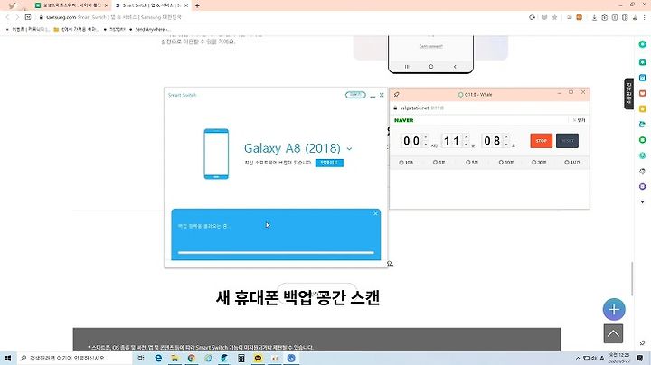Close the Naver timer widget via 닫기
Viewport: 651px width, 365px height.
tap(580, 120)
